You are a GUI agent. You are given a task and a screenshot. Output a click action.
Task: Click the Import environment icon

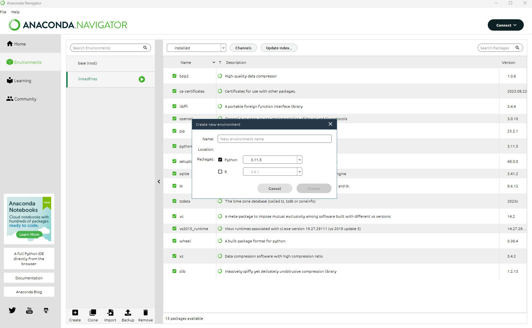pyautogui.click(x=110, y=313)
